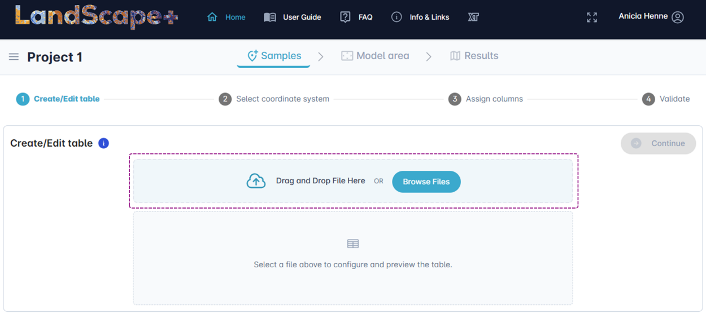Image resolution: width=706 pixels, height=318 pixels.
Task: Open the hamburger menu beside Project 1
Action: coord(14,57)
